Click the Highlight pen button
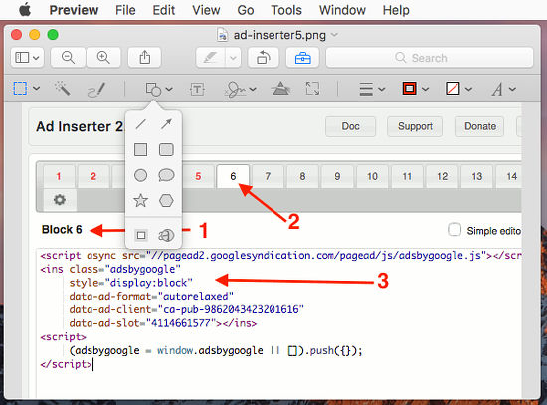This screenshot has width=547, height=405. pyautogui.click(x=211, y=58)
